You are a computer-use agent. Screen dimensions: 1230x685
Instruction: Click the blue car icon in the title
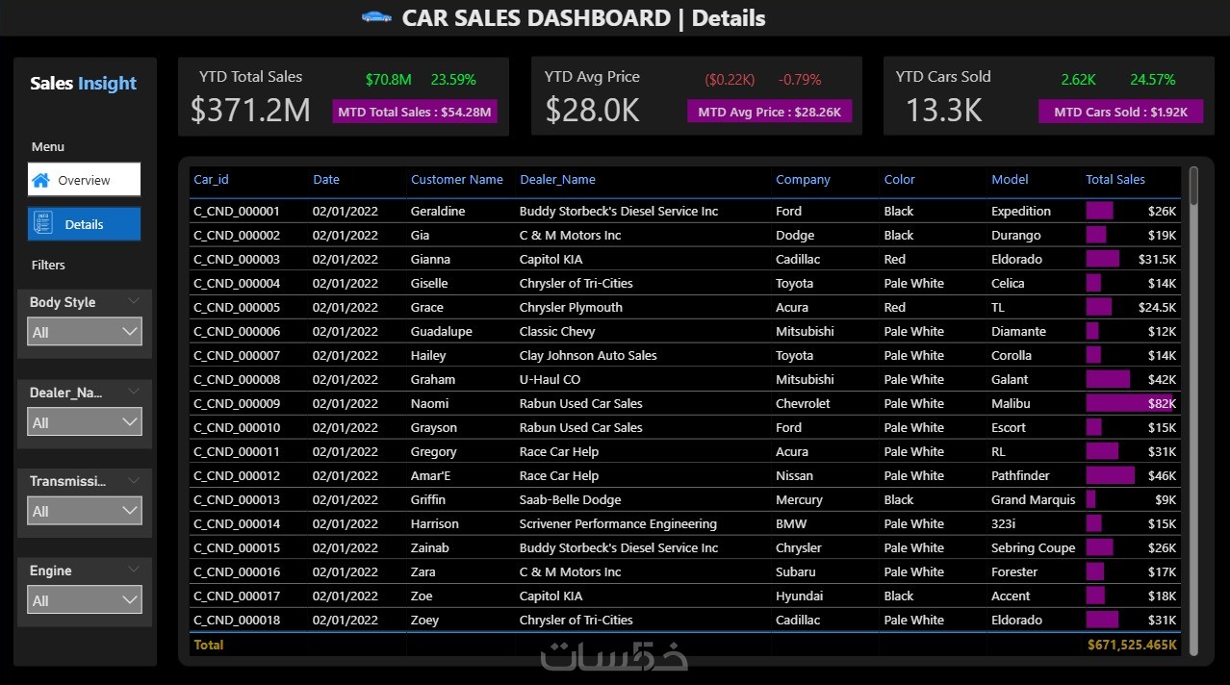(376, 16)
